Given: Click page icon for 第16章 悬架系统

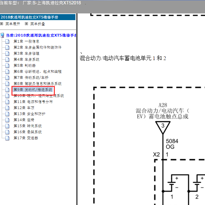Looking at the screenshot, I should [7, 132].
